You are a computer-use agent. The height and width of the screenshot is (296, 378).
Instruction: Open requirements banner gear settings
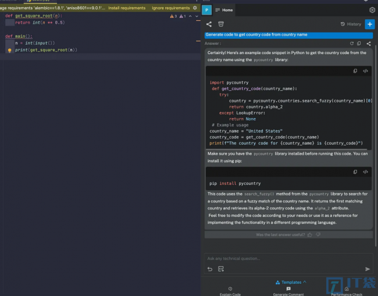[x=195, y=8]
